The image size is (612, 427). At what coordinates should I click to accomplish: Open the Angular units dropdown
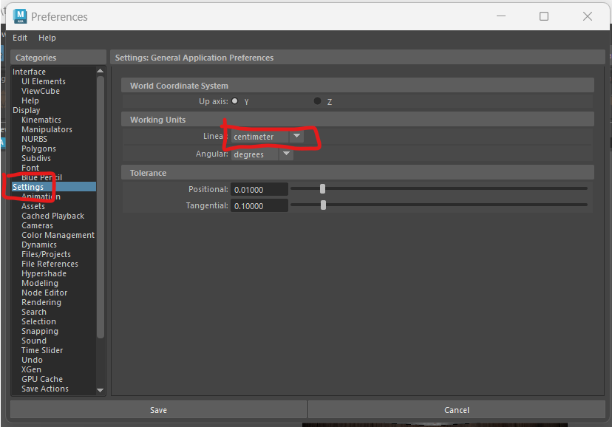(286, 154)
